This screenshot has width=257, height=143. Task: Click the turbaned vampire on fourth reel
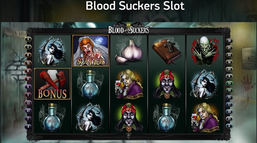167,84
